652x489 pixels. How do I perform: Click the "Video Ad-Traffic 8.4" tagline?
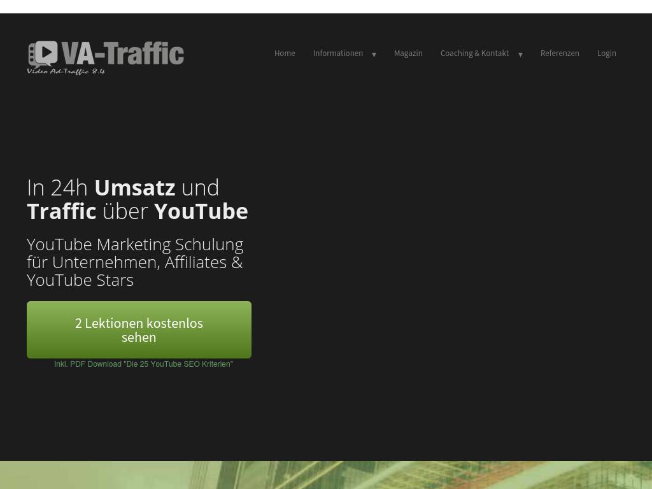tap(66, 71)
